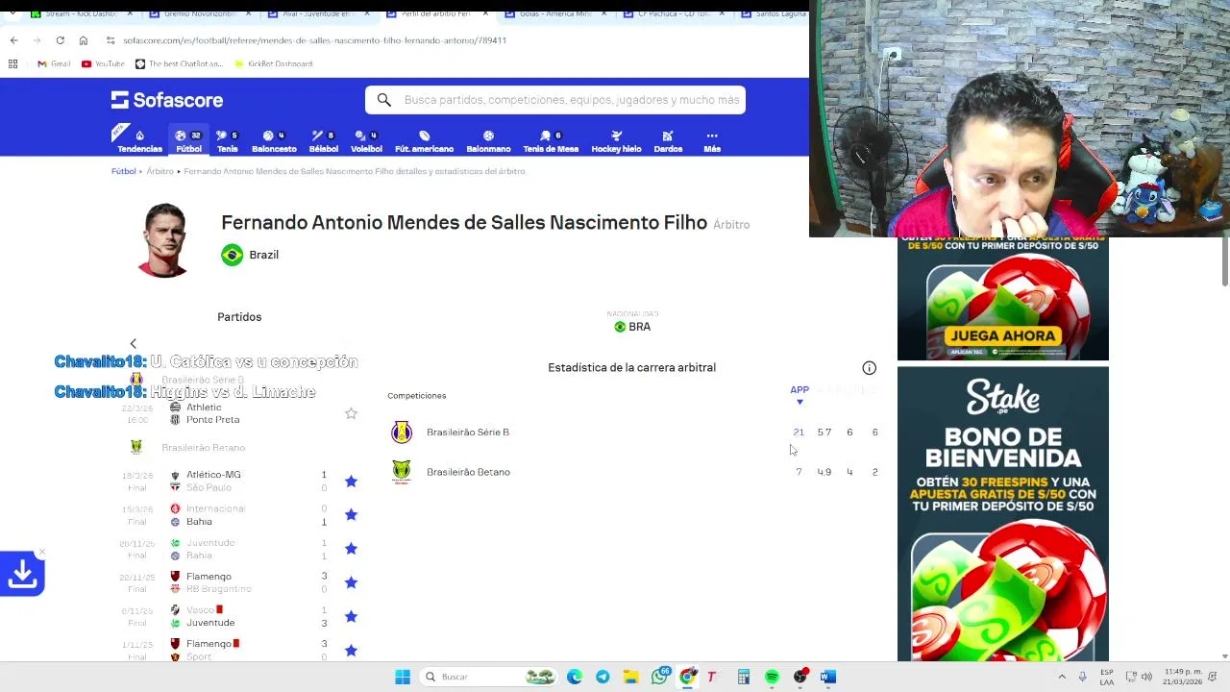Open info icon for Estadística de la carrera arbitral
This screenshot has height=692, width=1230.
tap(869, 368)
